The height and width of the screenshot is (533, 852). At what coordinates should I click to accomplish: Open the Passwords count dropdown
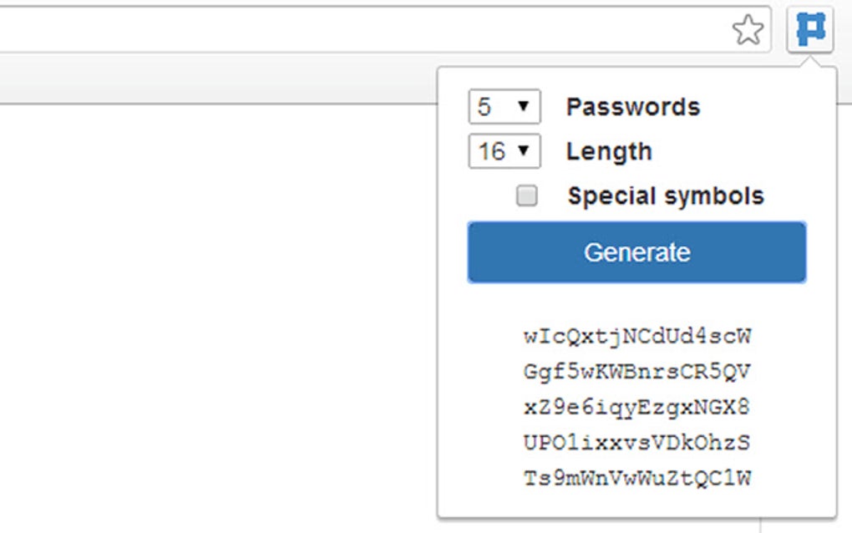(x=504, y=106)
